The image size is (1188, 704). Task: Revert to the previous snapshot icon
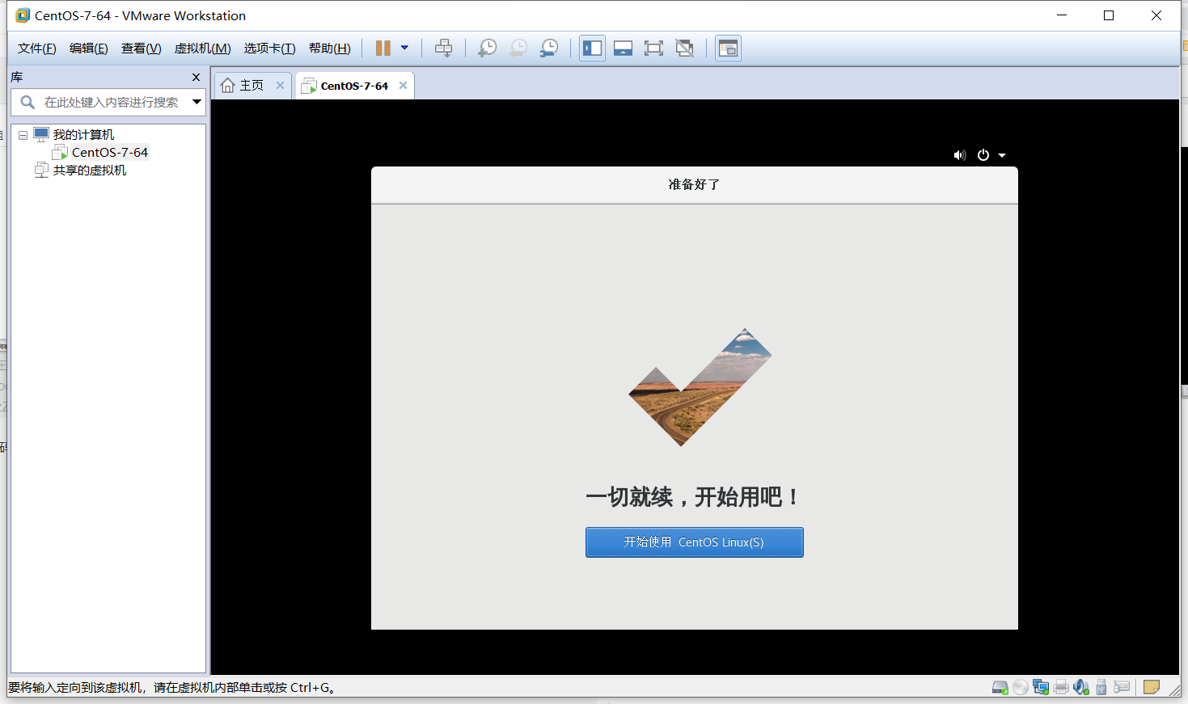pyautogui.click(x=518, y=48)
